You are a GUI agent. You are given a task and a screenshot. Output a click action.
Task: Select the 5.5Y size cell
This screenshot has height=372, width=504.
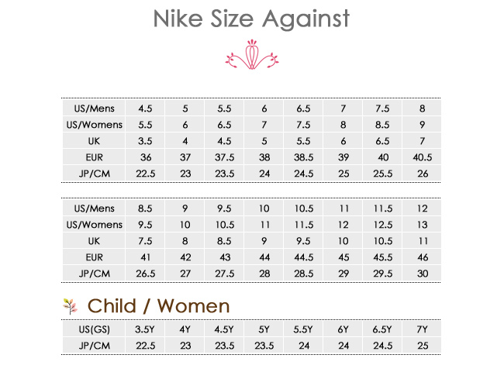[x=303, y=329]
